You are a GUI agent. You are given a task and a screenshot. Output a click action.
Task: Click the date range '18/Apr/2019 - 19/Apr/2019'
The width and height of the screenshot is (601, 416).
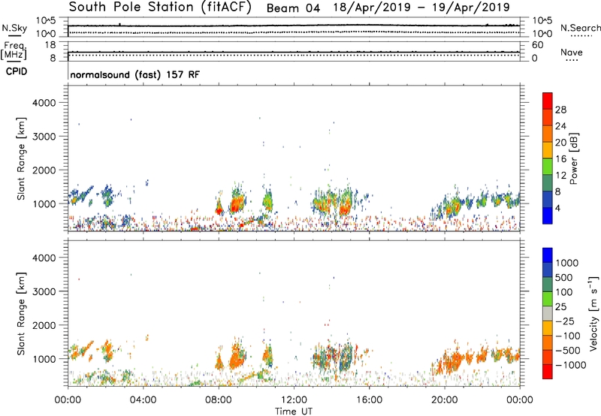pyautogui.click(x=421, y=8)
